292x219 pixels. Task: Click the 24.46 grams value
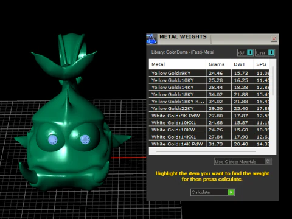click(x=216, y=73)
